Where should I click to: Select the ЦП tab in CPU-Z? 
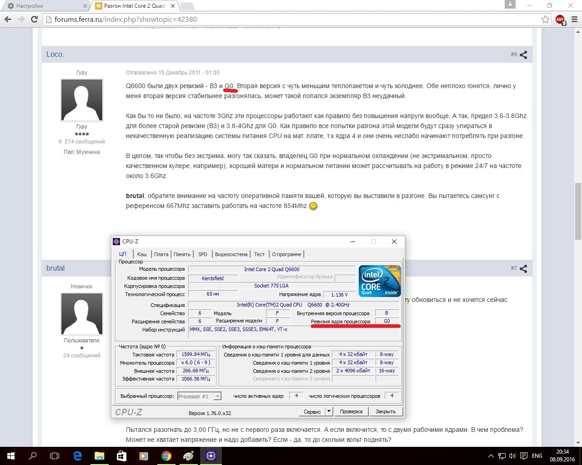(123, 254)
